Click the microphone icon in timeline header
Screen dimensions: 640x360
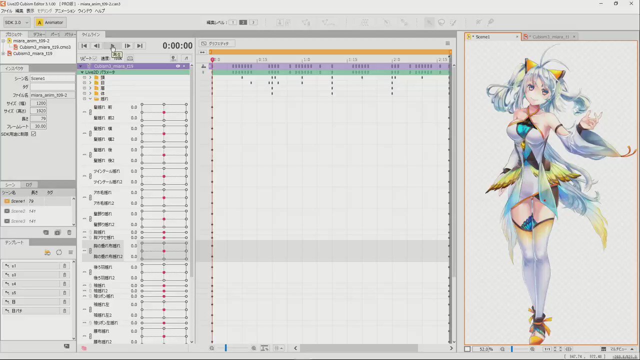click(x=173, y=58)
